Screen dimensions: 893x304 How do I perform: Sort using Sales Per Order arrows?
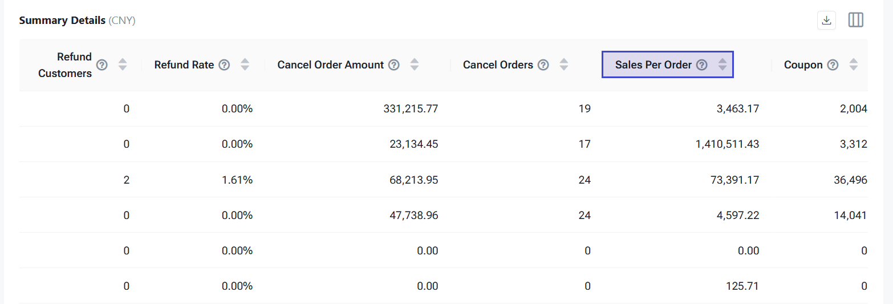[x=722, y=65]
